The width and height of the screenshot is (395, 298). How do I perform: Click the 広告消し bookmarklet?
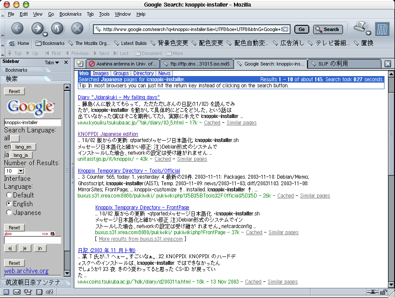[289, 43]
